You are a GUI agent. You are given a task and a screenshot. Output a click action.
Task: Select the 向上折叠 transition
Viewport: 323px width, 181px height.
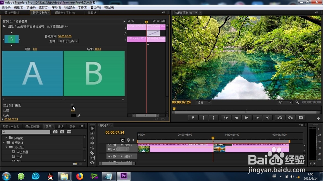(x=22, y=152)
